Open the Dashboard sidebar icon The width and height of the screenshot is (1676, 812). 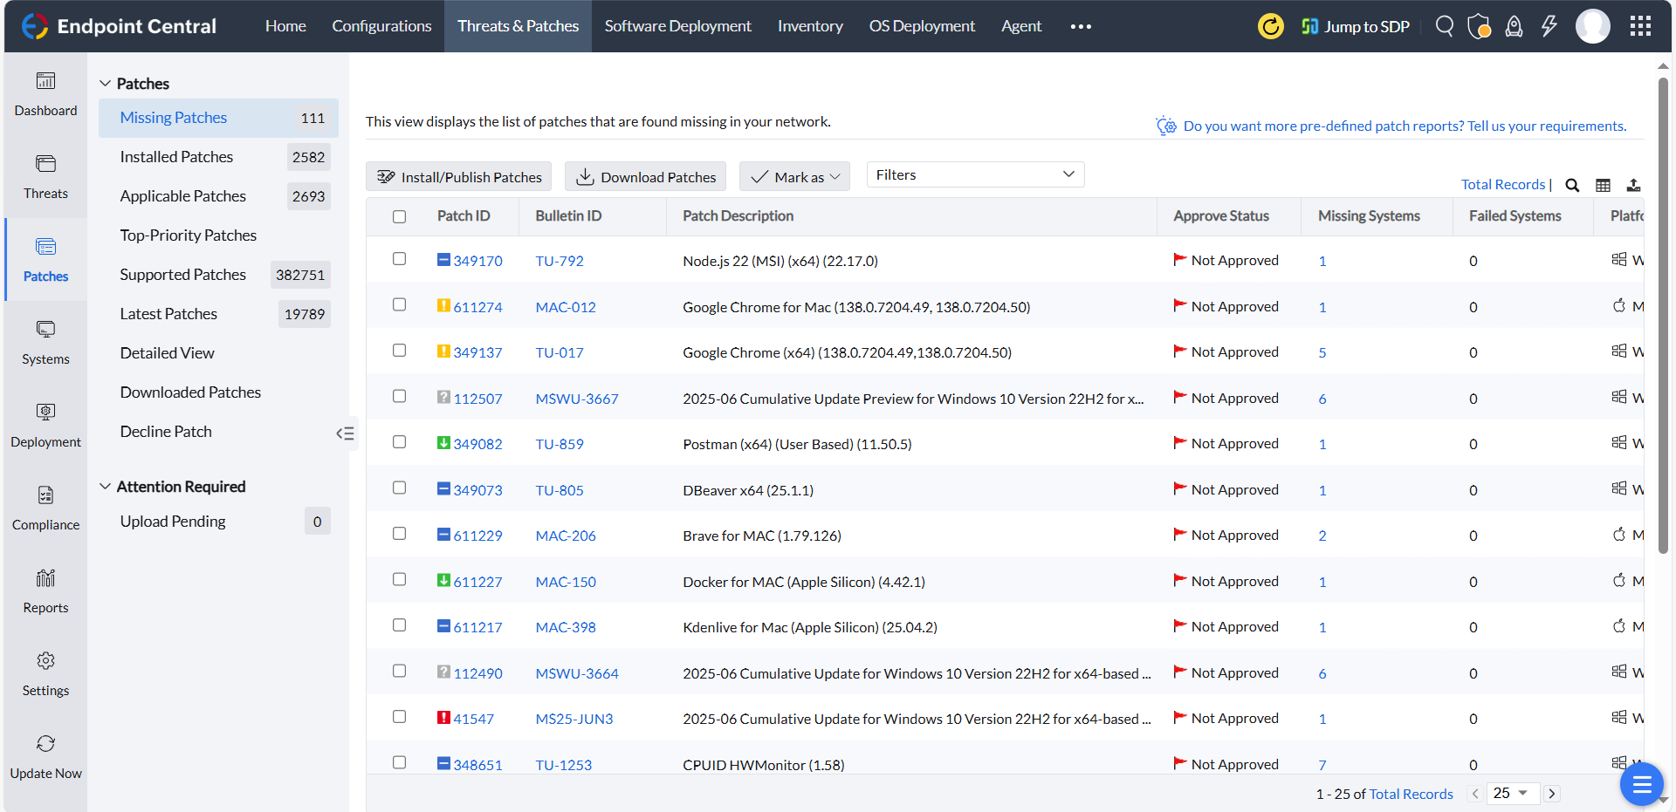pyautogui.click(x=45, y=81)
